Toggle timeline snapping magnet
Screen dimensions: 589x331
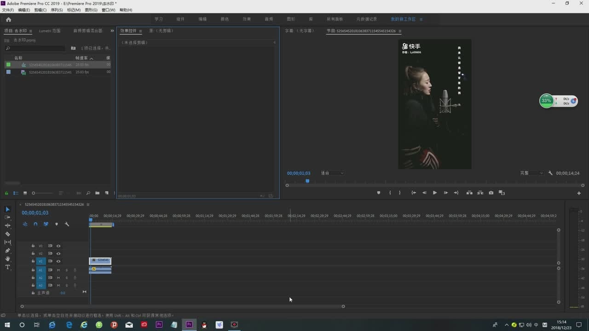click(x=35, y=224)
